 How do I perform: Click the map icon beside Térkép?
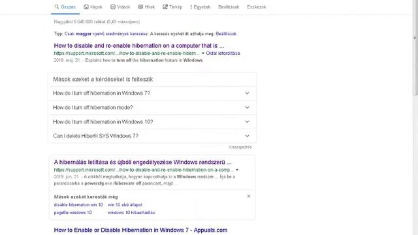coord(165,7)
